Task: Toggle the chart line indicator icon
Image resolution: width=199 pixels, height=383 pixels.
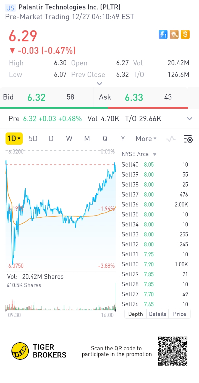Action: tap(171, 139)
